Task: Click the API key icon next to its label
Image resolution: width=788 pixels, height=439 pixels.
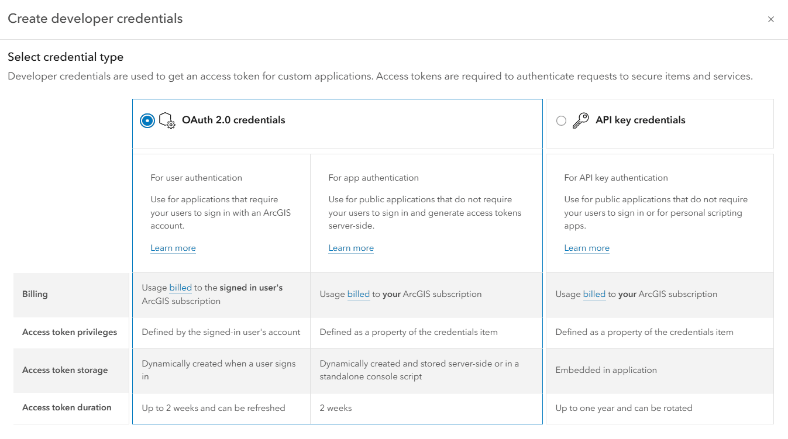Action: [579, 120]
